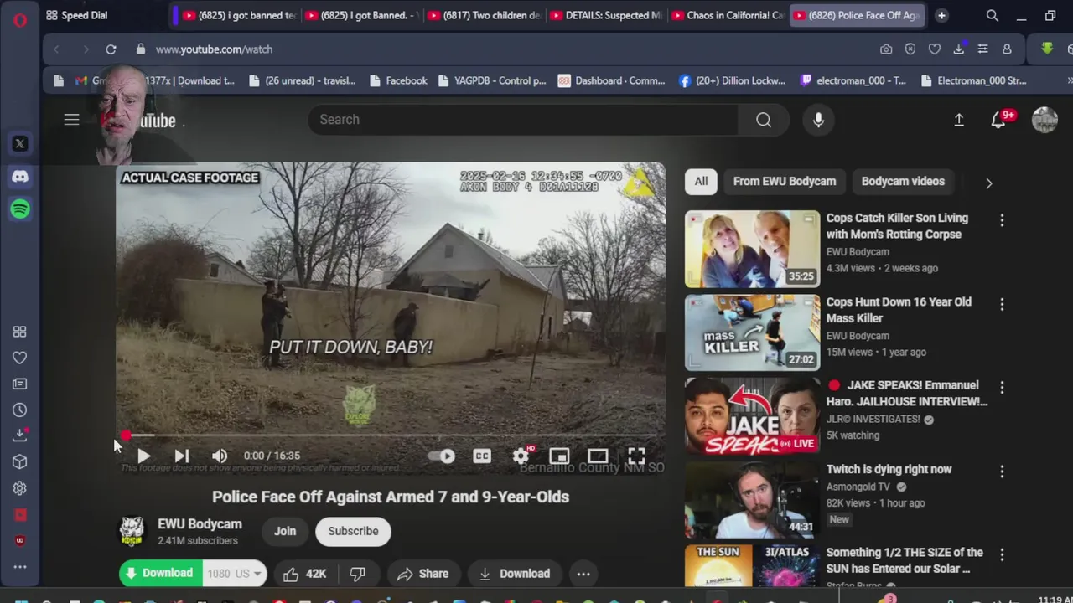Open YouTube account avatar menu
Viewport: 1073px width, 603px height.
(x=1044, y=120)
